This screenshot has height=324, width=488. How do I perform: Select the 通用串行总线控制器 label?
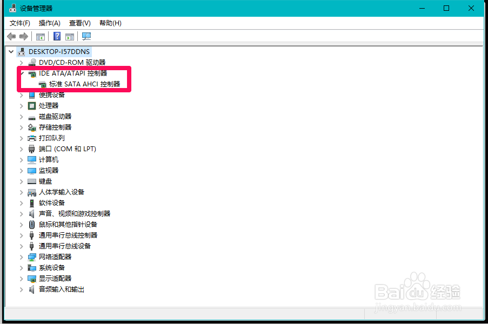68,235
